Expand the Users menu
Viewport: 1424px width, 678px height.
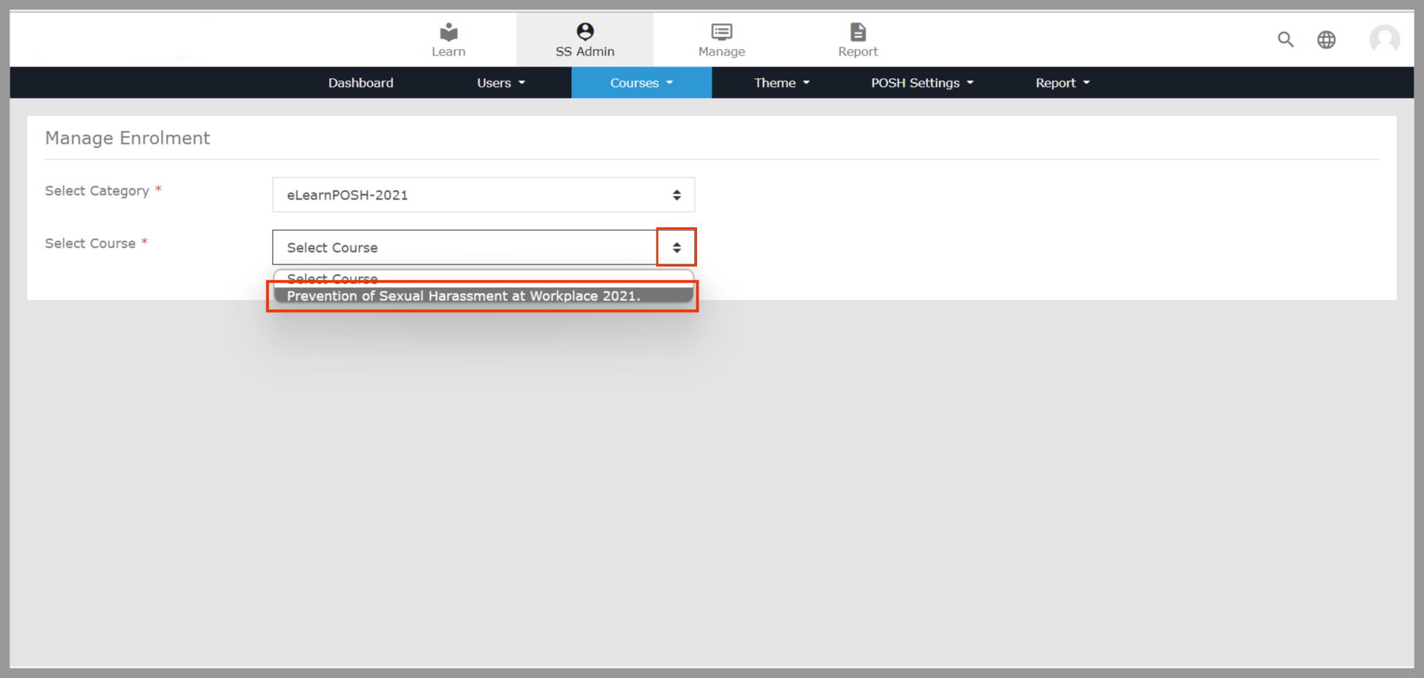pyautogui.click(x=500, y=83)
